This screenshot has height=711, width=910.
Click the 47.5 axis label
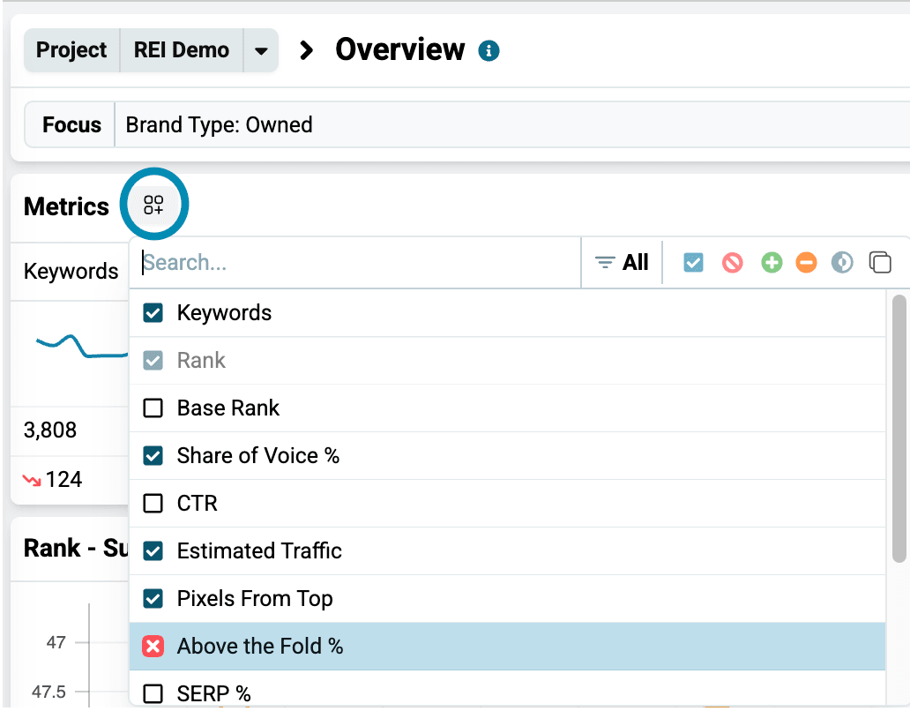48,692
